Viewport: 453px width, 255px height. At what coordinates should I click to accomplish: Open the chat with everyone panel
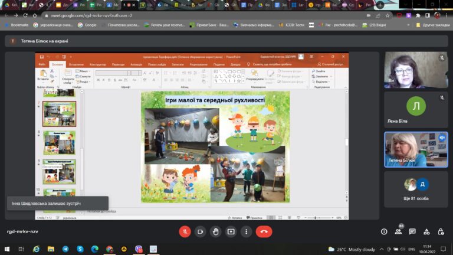412,231
